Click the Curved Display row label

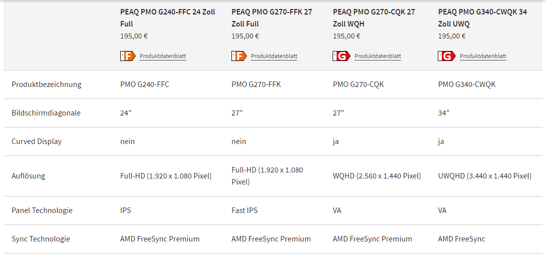(x=37, y=141)
